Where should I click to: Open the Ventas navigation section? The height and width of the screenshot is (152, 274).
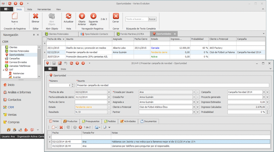coord(12,115)
